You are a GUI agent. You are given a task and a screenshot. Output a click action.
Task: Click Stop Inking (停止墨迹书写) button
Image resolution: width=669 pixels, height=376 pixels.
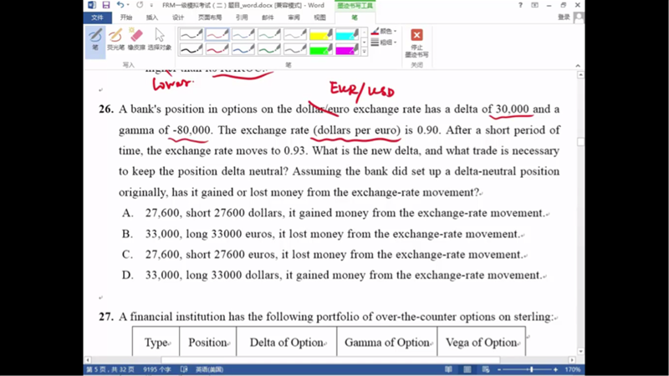[x=416, y=43]
